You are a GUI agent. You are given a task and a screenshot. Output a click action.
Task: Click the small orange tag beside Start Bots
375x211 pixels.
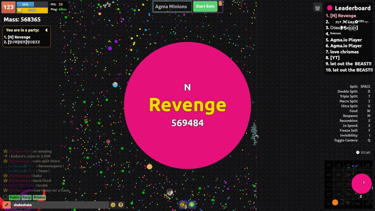tap(220, 4)
